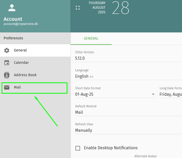
Task: Click the Address Book contact icon
Action: pos(7,75)
